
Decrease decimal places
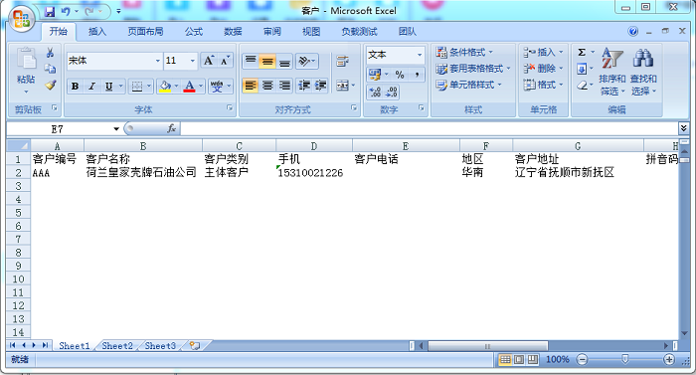(x=392, y=92)
